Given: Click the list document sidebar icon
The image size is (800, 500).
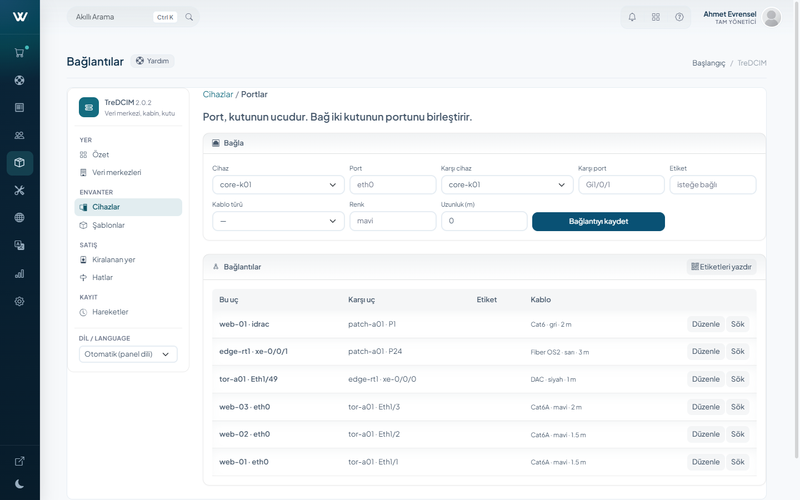Looking at the screenshot, I should pos(19,107).
